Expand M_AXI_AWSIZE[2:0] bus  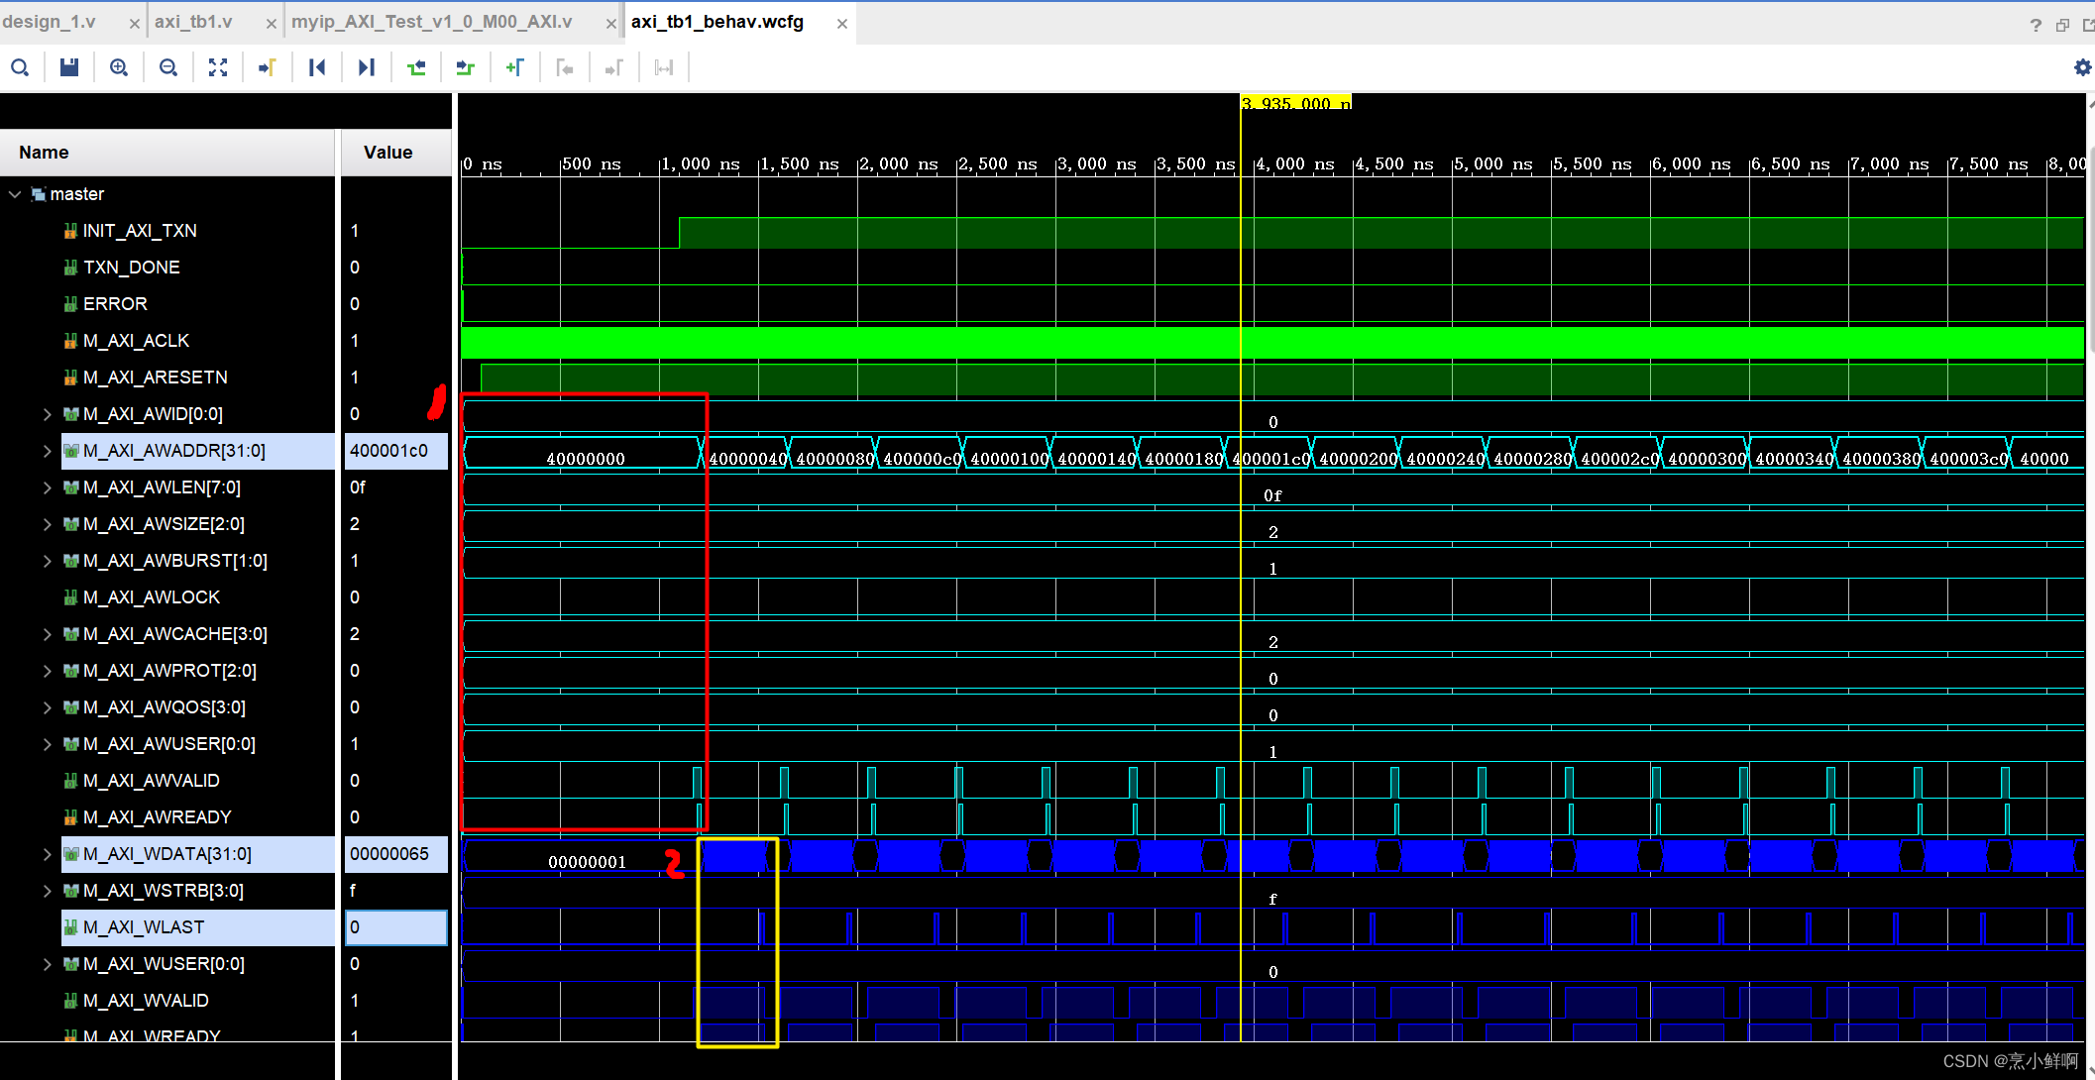point(47,524)
